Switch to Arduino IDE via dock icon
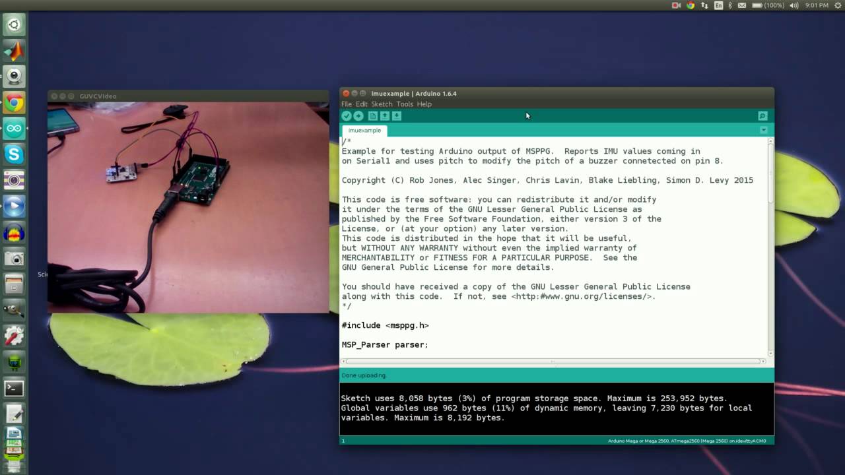Image resolution: width=845 pixels, height=475 pixels. 14,128
